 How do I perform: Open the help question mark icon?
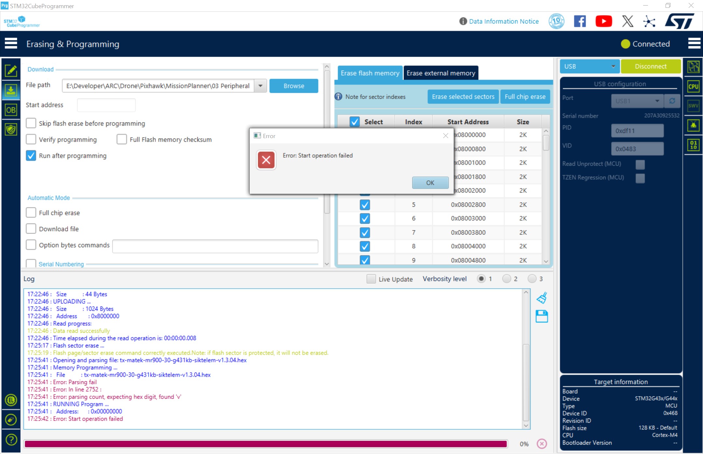(x=11, y=440)
